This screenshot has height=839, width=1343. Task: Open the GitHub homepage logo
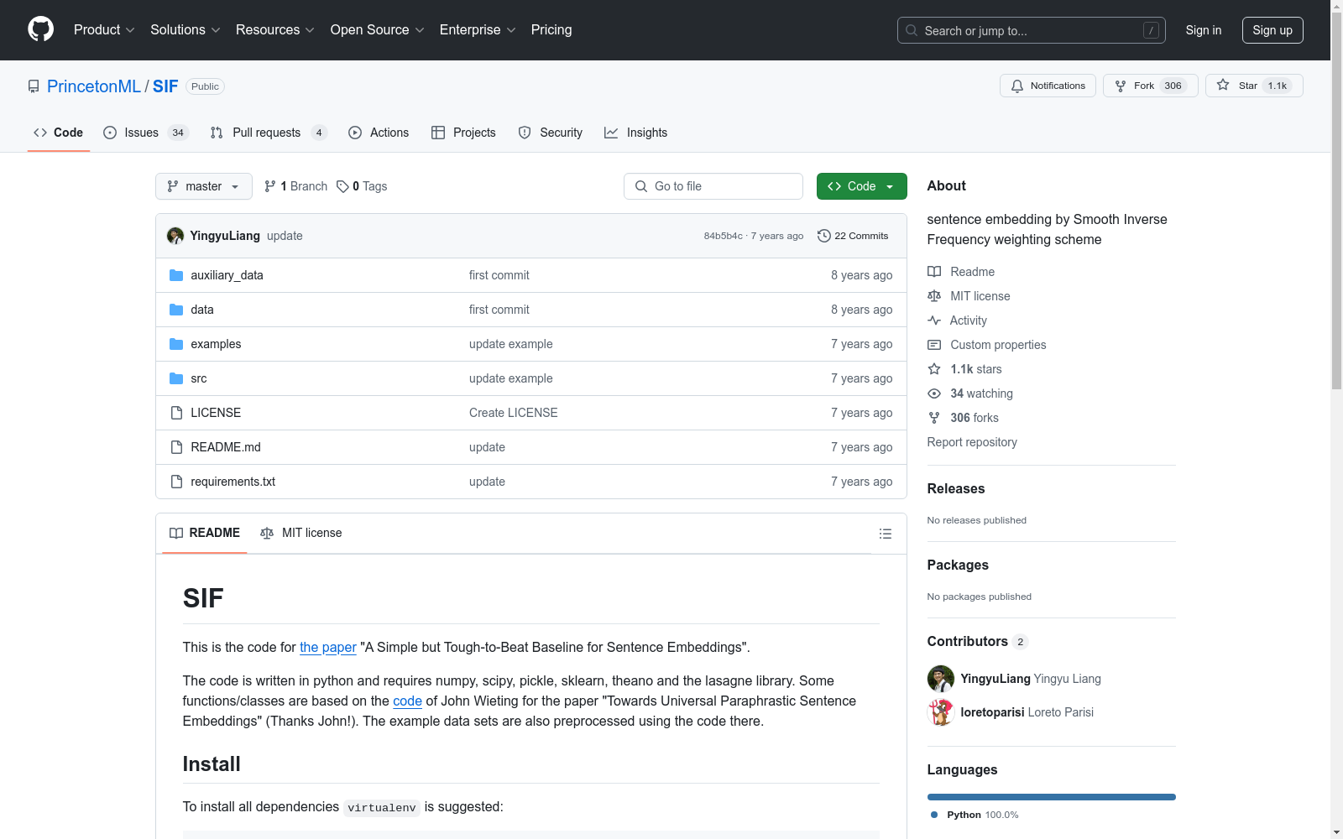point(40,29)
